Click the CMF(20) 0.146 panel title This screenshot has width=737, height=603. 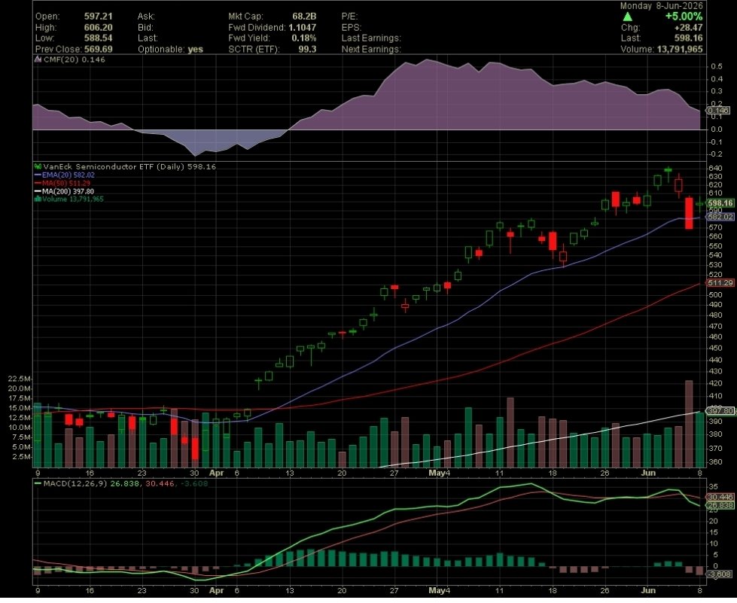point(74,59)
